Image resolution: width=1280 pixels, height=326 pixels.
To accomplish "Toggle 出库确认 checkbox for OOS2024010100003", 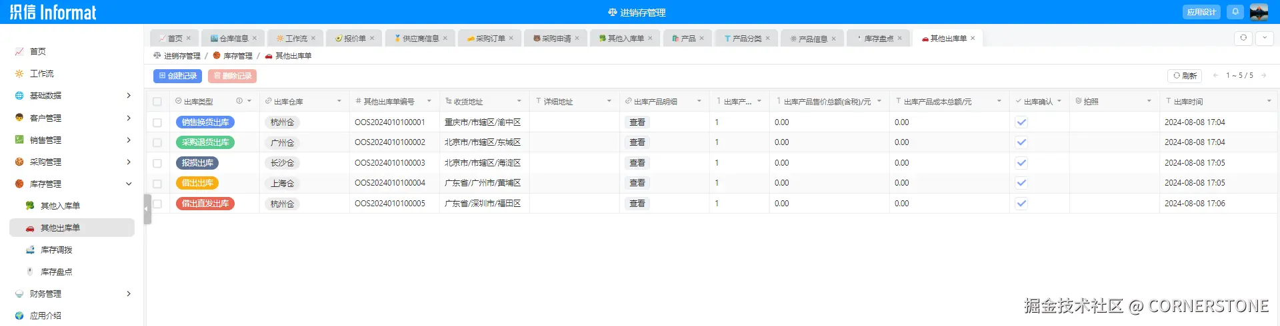I will (1021, 163).
